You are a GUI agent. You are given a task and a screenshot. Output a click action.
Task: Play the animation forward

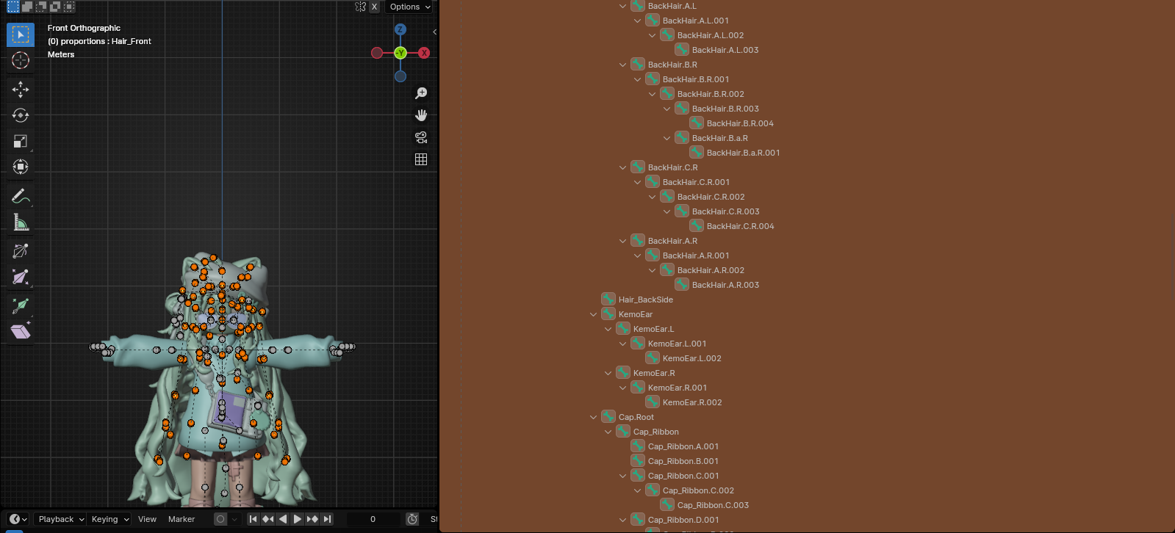tap(298, 519)
